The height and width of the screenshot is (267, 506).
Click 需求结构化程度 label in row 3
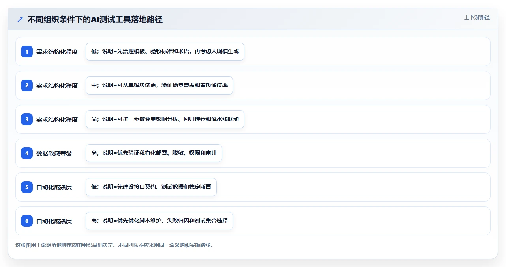point(57,119)
